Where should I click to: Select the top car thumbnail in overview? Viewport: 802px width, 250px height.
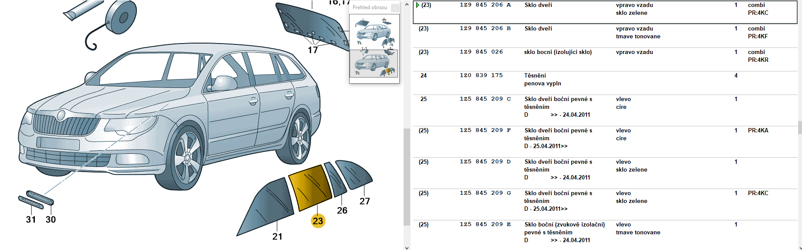pos(374,32)
